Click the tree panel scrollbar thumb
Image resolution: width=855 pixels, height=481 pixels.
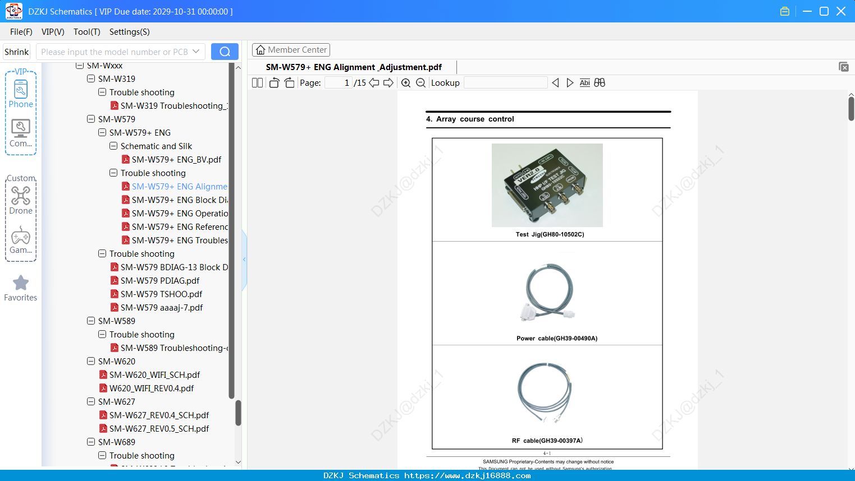click(238, 413)
